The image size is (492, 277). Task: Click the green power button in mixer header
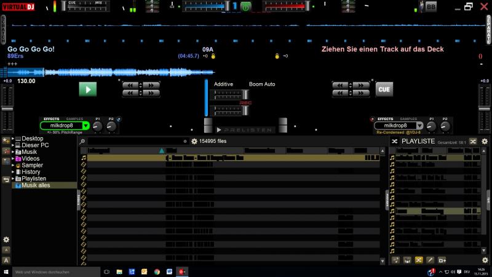pyautogui.click(x=245, y=7)
